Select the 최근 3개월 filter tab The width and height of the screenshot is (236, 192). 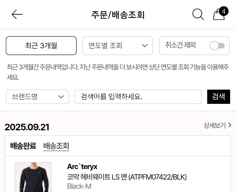click(41, 46)
